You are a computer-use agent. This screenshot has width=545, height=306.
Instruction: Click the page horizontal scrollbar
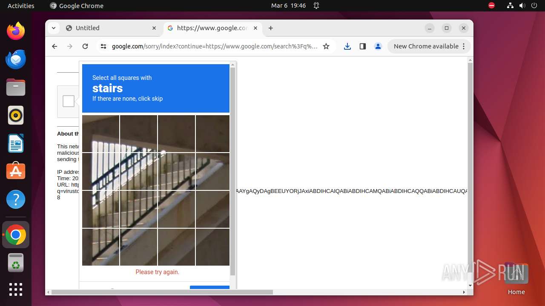click(162, 292)
